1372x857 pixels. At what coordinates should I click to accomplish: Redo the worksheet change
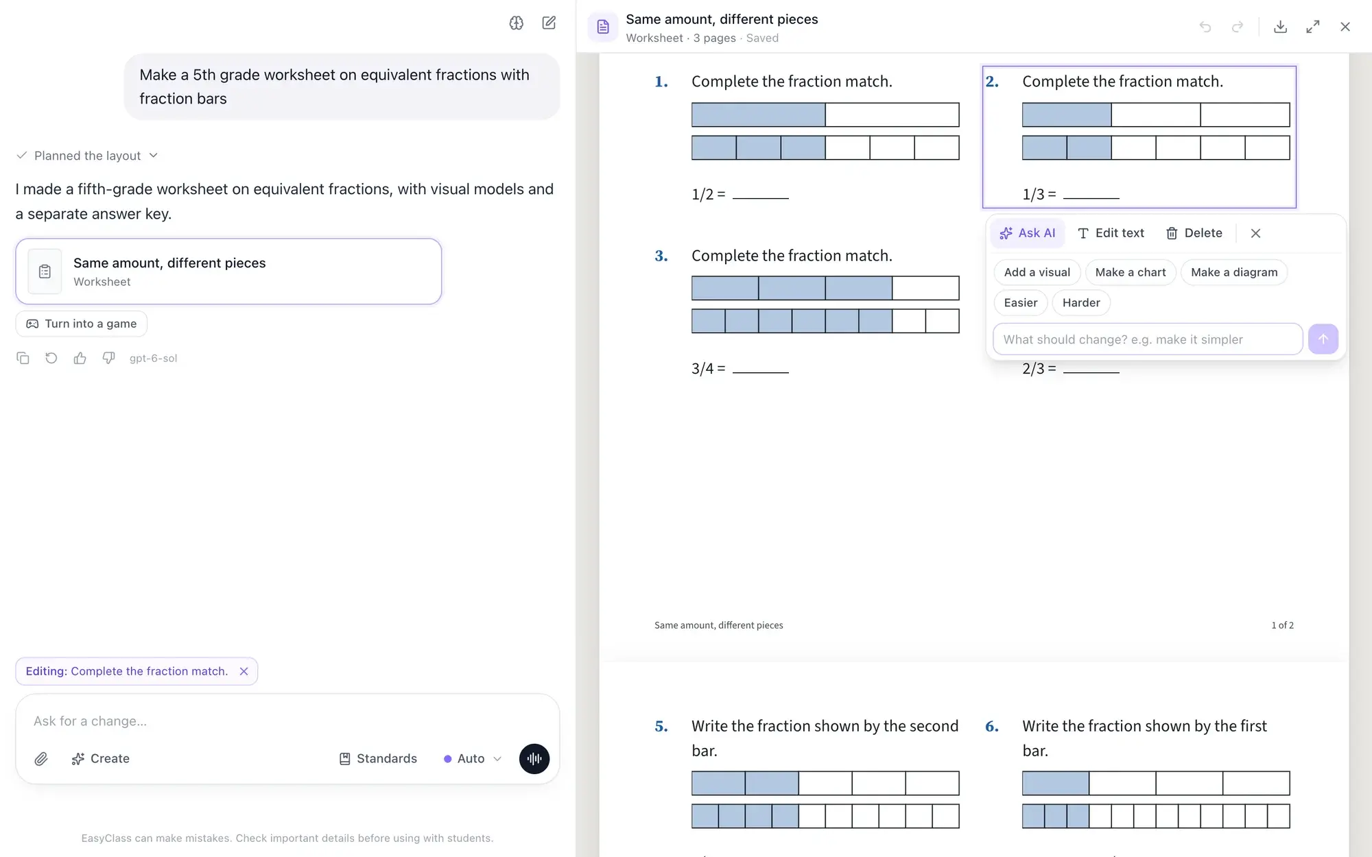pos(1238,27)
